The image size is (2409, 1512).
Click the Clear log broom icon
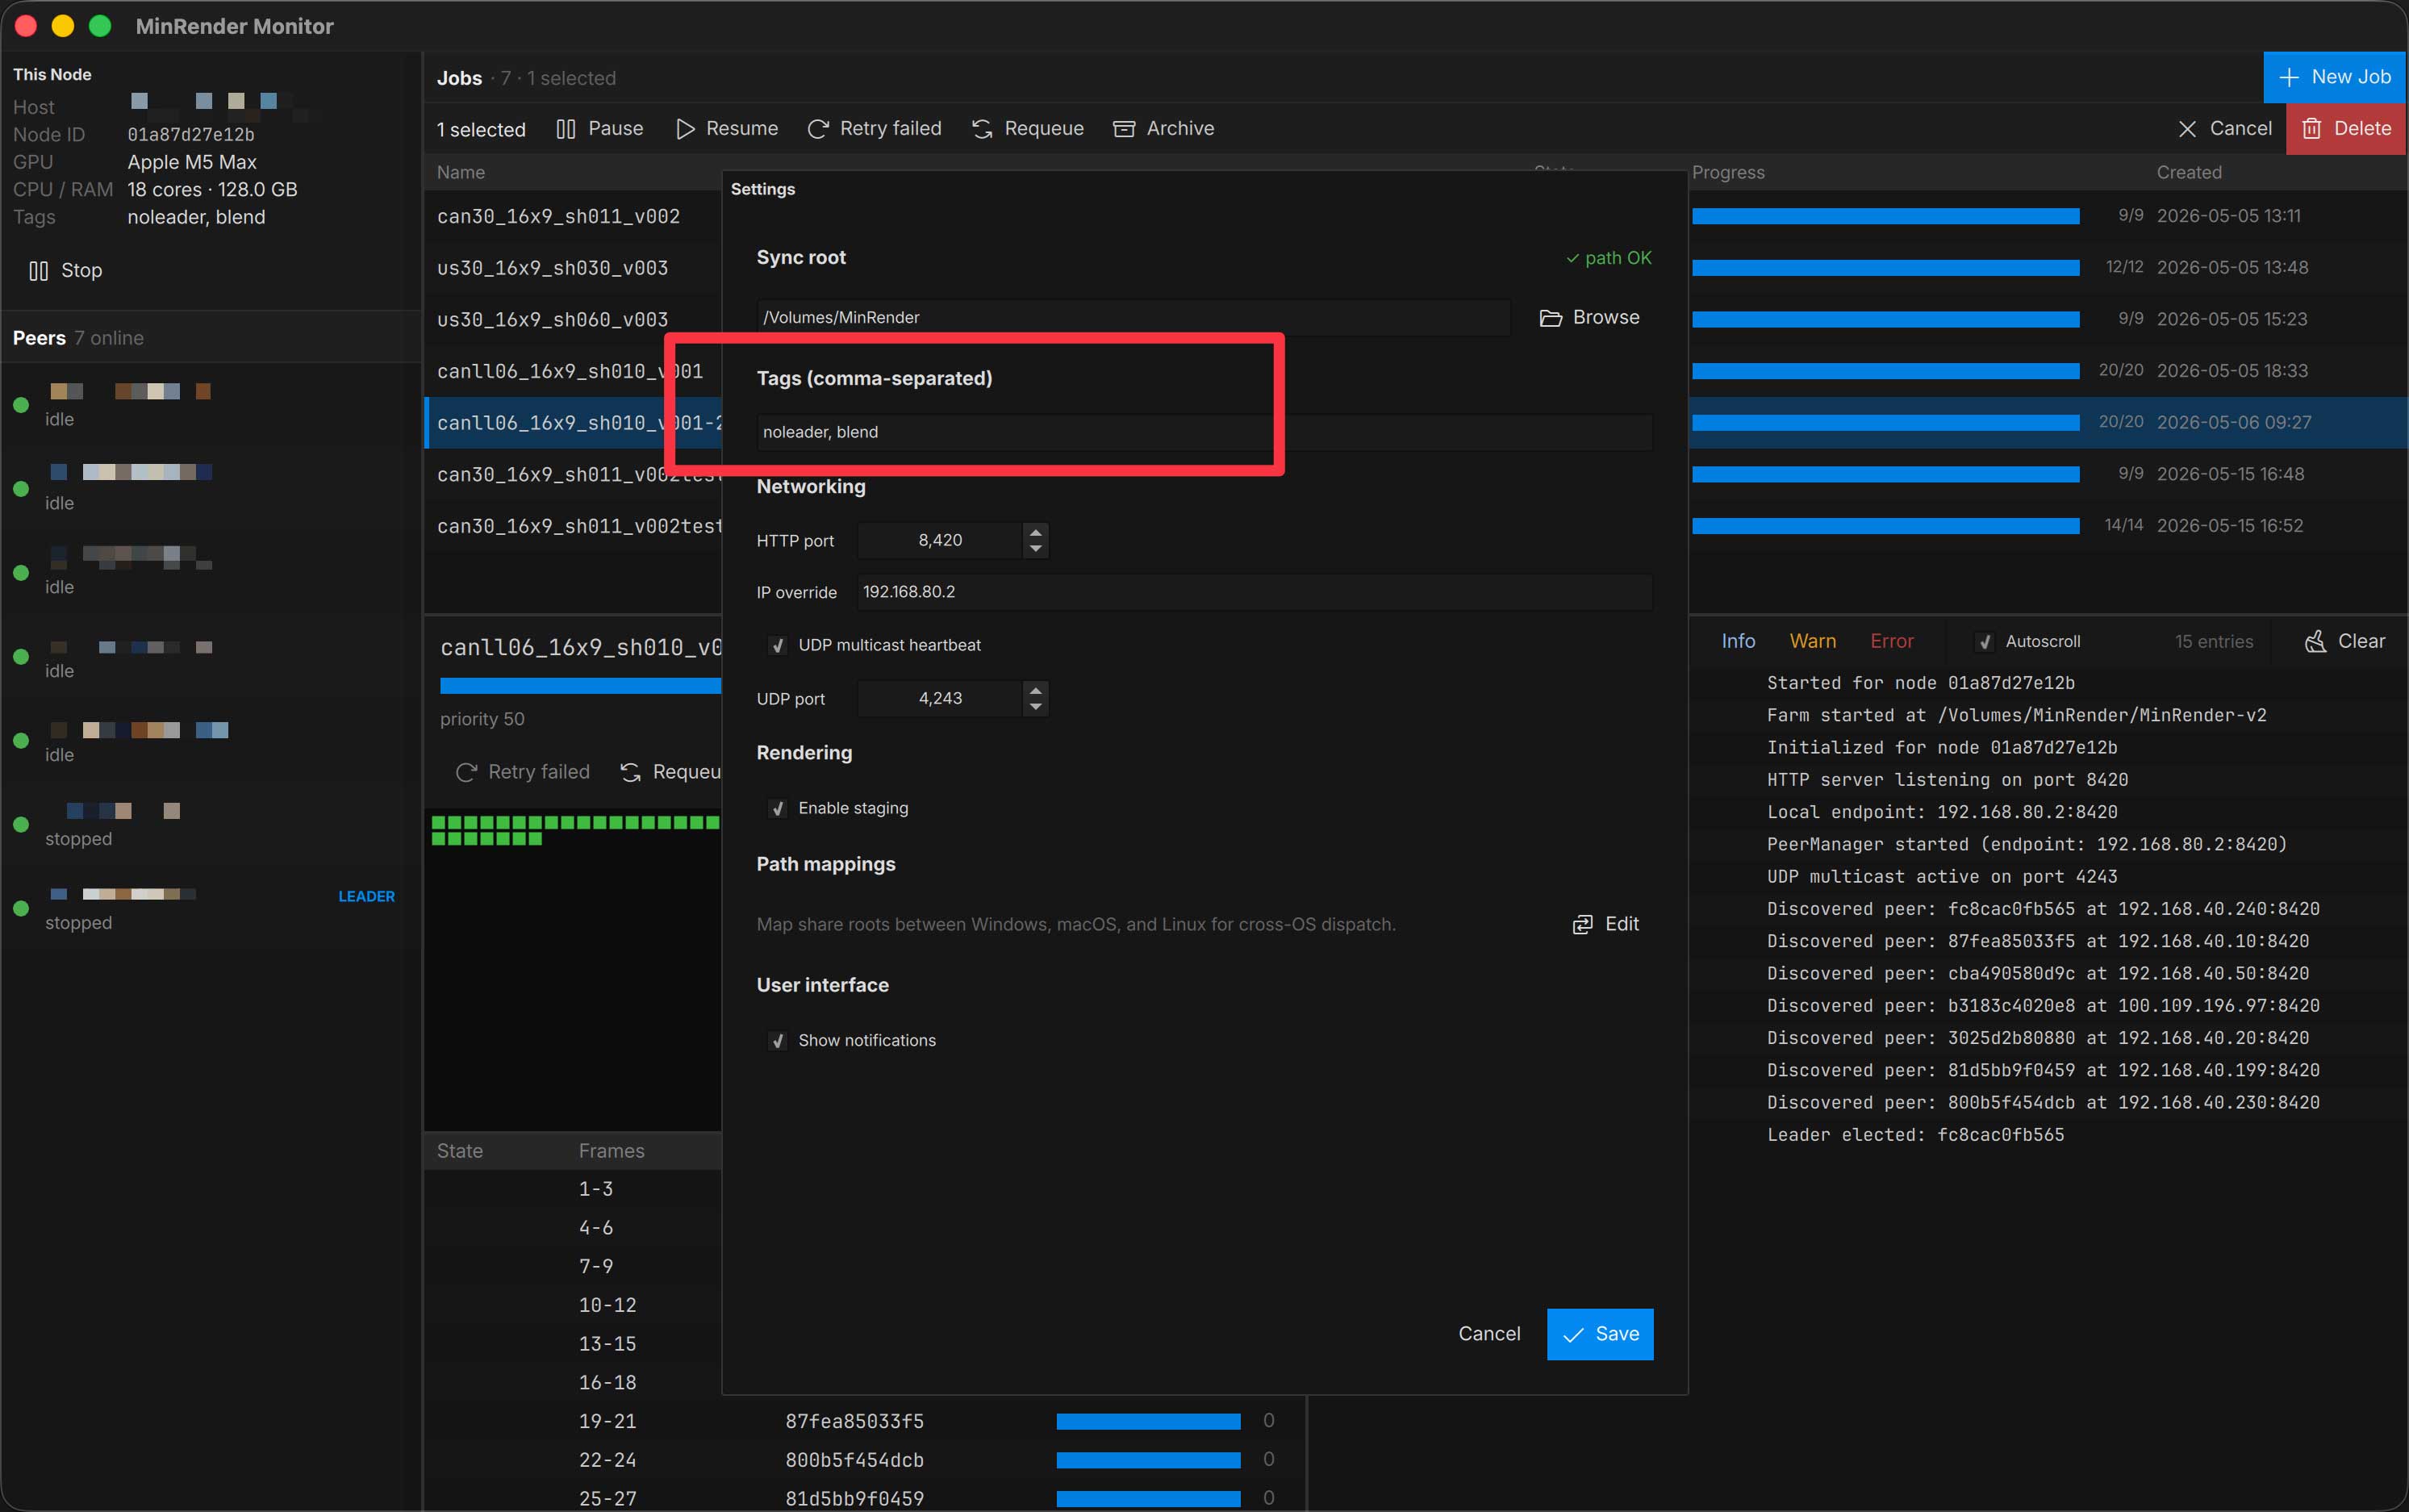2315,642
